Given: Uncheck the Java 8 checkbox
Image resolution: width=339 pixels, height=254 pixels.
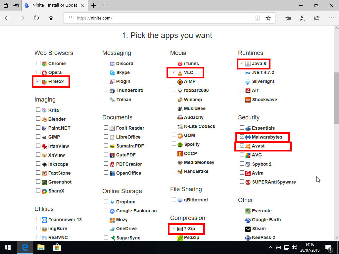Looking at the screenshot, I should (242, 63).
